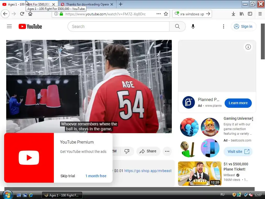Open page actions three-dot menu in address bar

click(x=159, y=14)
